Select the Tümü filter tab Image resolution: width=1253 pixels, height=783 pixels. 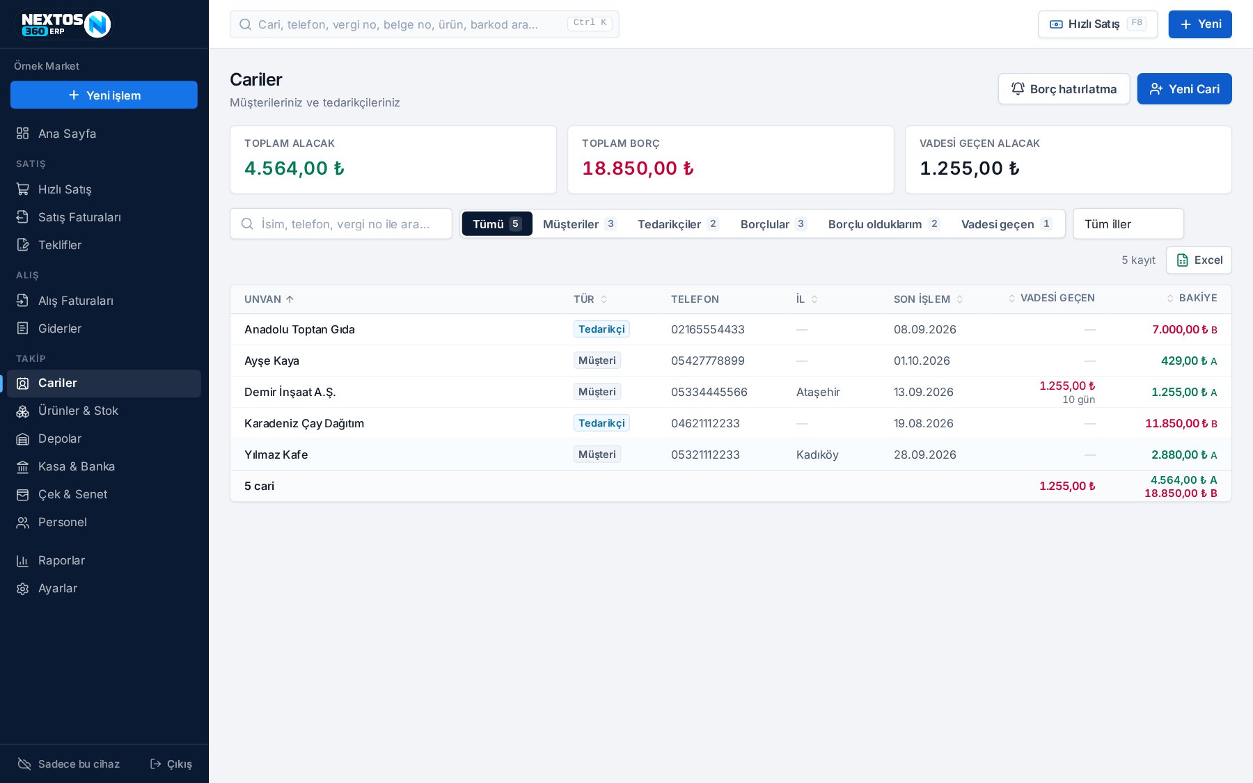[x=497, y=224]
